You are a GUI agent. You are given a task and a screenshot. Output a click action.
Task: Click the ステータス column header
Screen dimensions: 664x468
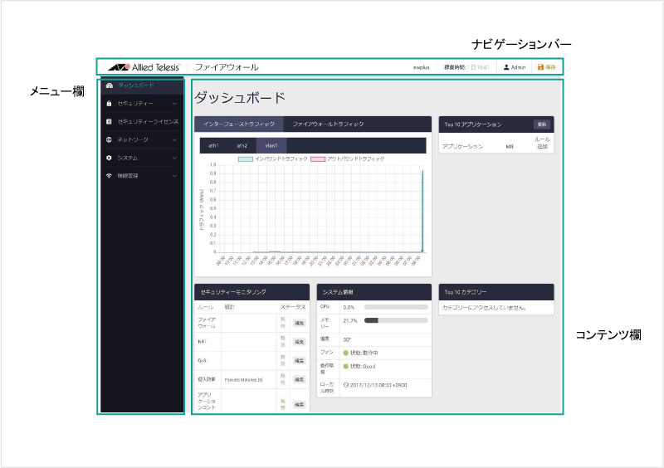click(293, 307)
